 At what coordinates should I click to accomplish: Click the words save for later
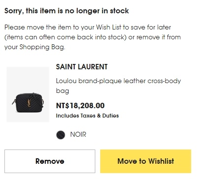pyautogui.click(x=151, y=27)
